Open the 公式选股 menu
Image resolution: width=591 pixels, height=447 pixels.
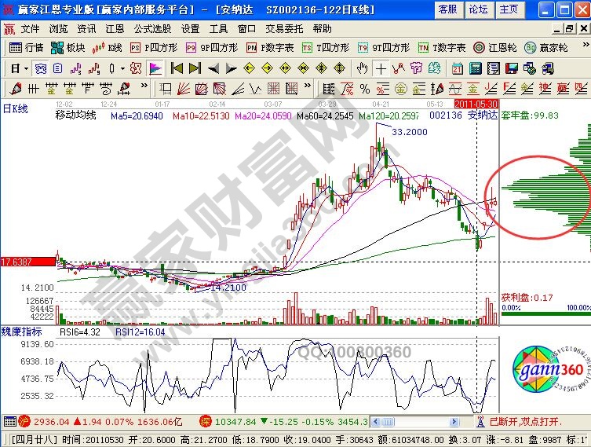tap(151, 28)
